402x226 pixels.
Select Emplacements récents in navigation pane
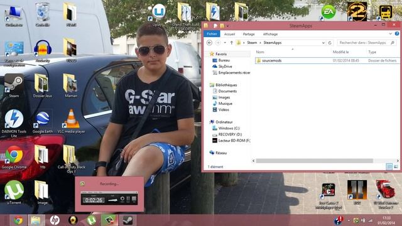coord(232,73)
